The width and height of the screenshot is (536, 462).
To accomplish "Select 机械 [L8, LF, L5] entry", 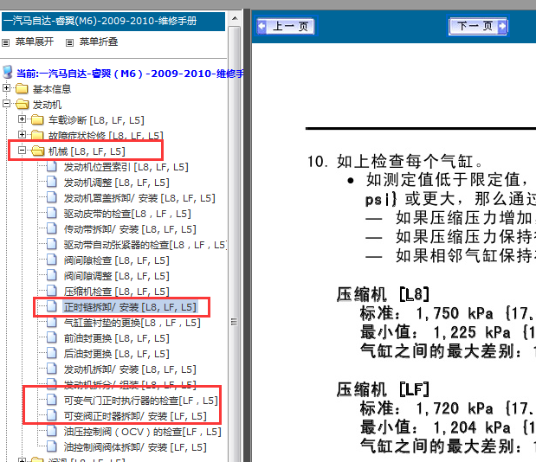I will coord(87,151).
